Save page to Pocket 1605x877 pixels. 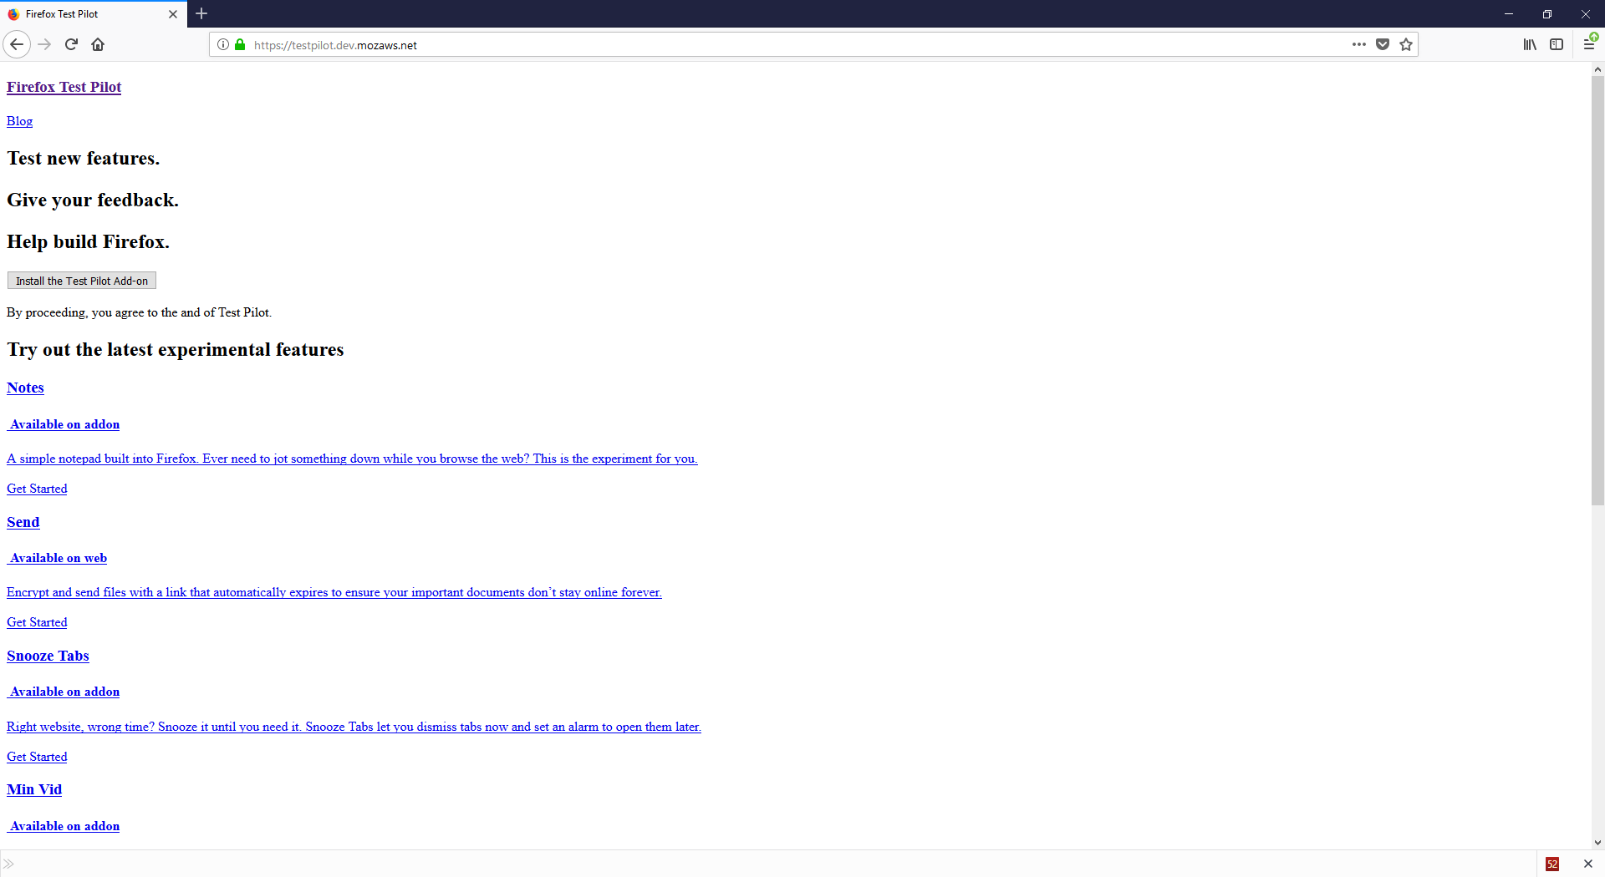pos(1383,44)
